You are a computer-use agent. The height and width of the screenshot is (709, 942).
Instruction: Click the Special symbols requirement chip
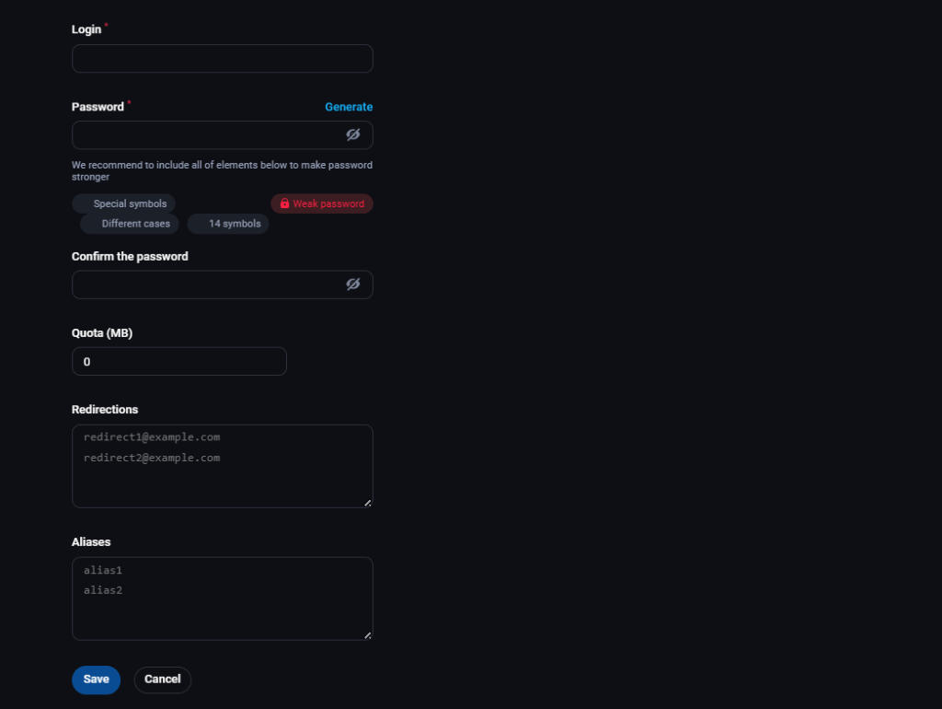[x=124, y=203]
